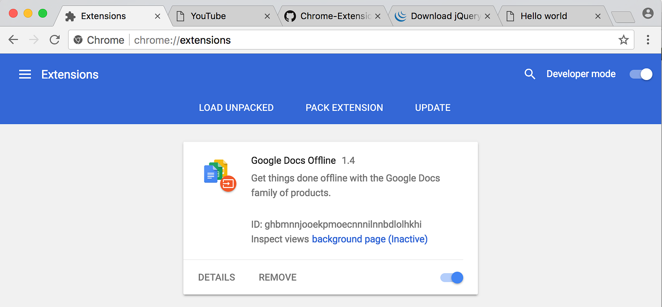This screenshot has height=307, width=662.
Task: Switch to the Download jQuery tab
Action: point(443,16)
